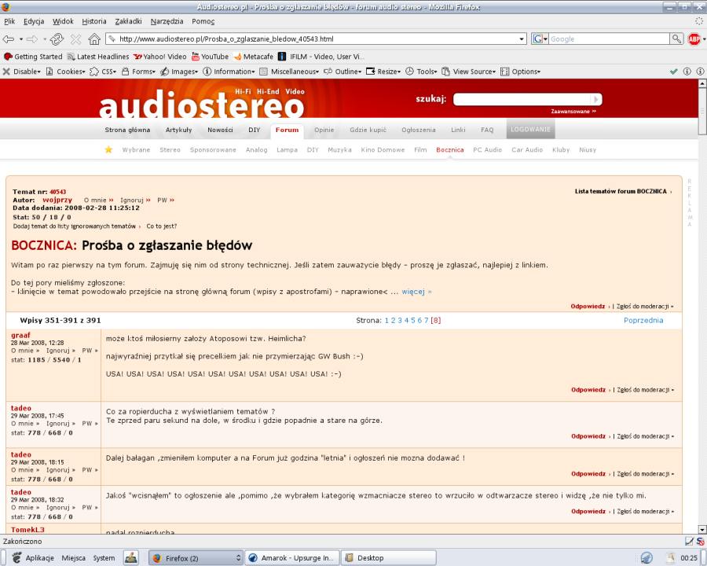The image size is (707, 566).
Task: Click the Adblock Plus ABP icon
Action: pyautogui.click(x=694, y=39)
